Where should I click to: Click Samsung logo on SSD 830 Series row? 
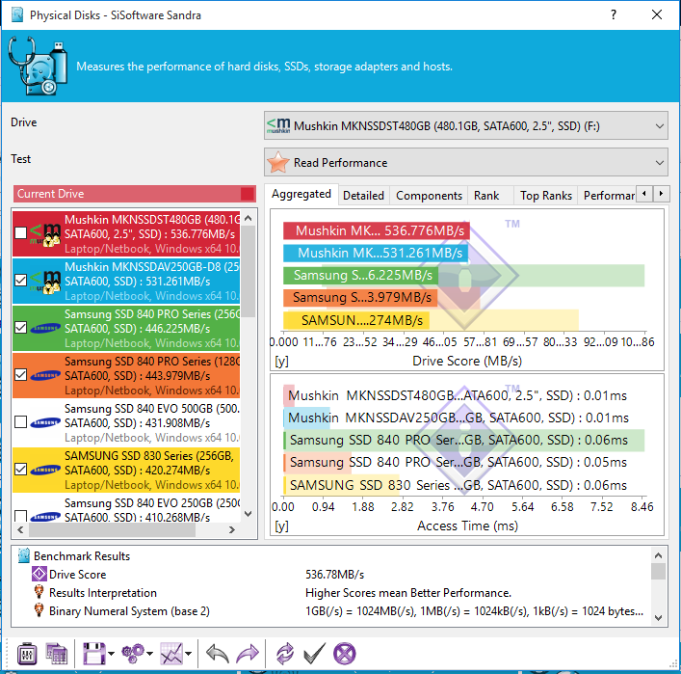pyautogui.click(x=45, y=470)
